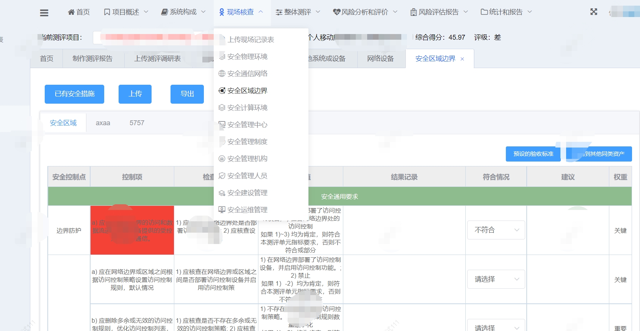Screen dimensions: 640x331
Task: Click the screen icon for 安全运维管理
Action: 222,210
